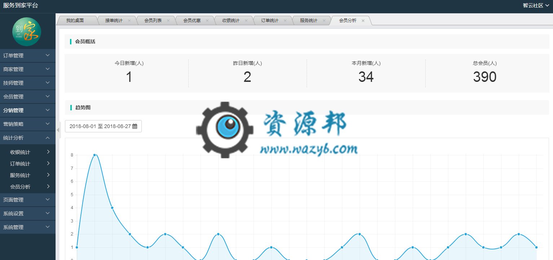
Task: Close the 会员列表 tab
Action: coord(168,21)
